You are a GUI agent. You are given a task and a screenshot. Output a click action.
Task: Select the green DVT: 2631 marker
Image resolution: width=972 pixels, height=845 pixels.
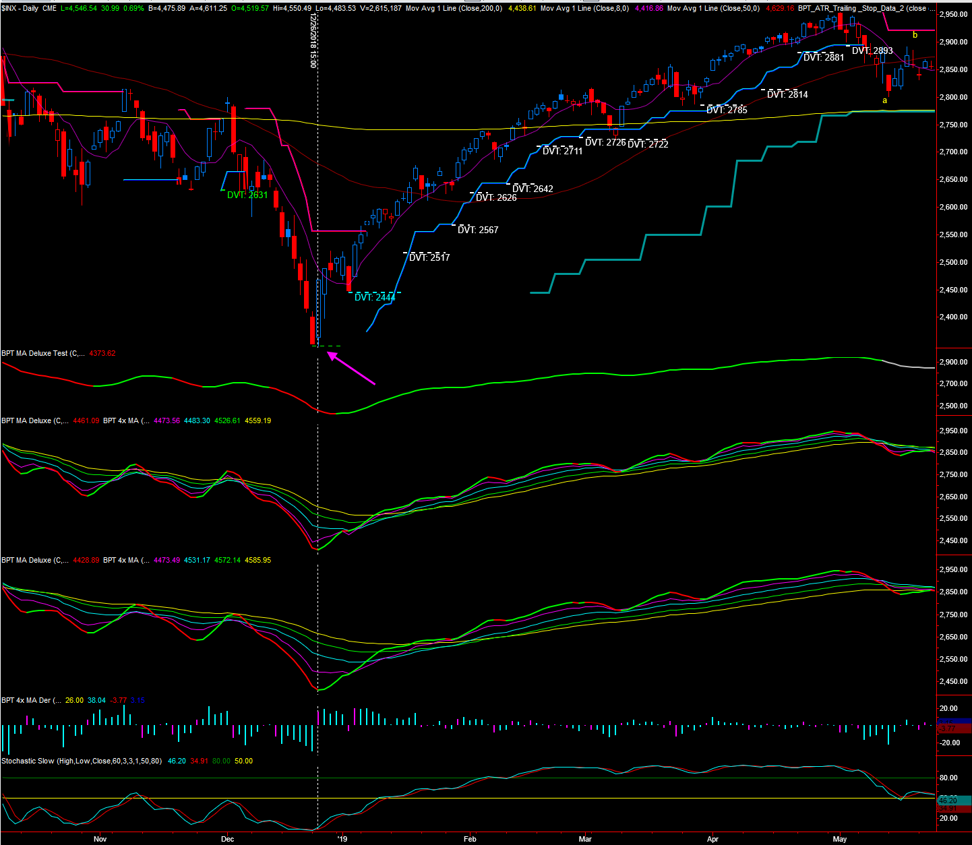pos(247,195)
